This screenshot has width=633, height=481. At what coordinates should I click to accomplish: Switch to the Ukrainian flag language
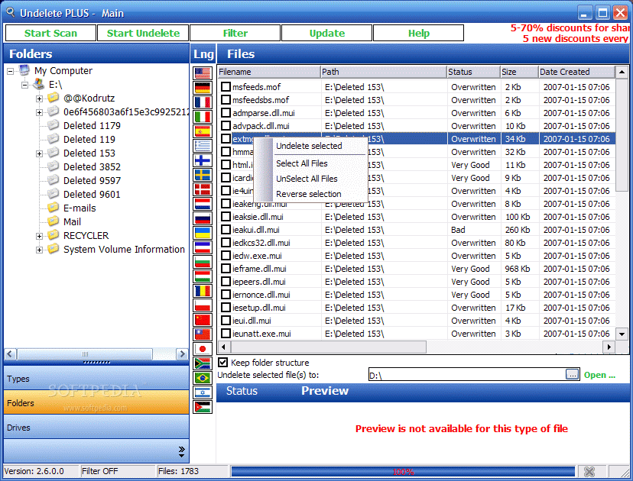click(x=203, y=233)
